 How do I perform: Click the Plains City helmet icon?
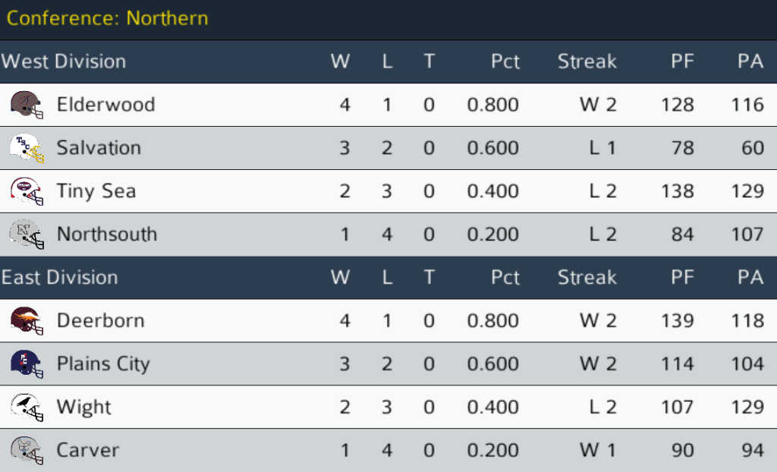click(x=27, y=363)
